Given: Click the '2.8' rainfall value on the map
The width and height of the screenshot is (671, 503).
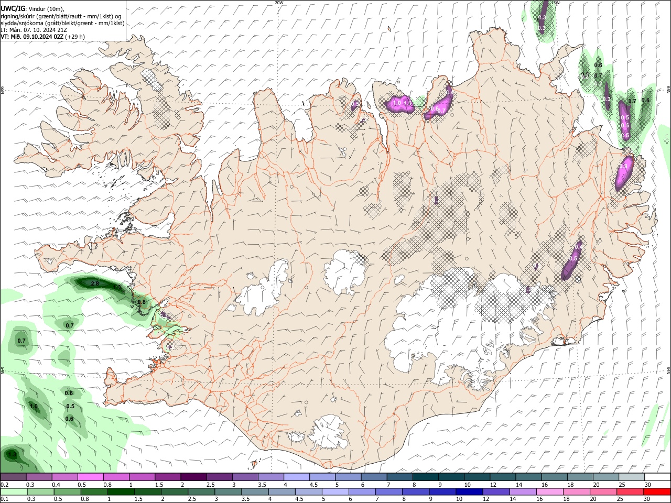Looking at the screenshot, I should 95,283.
